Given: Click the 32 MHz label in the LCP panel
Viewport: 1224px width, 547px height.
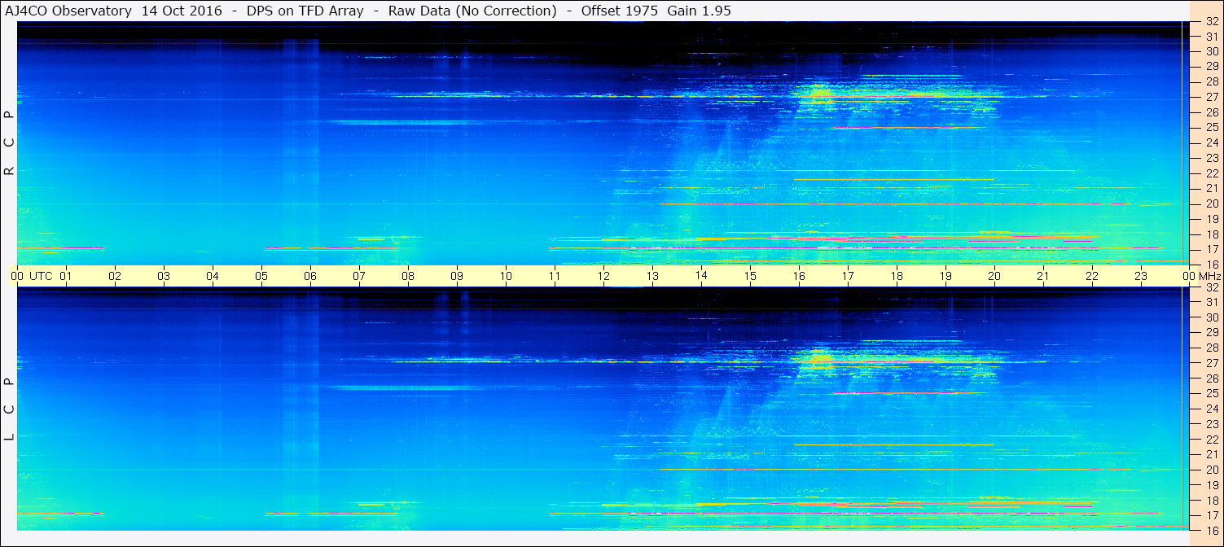Looking at the screenshot, I should tap(1212, 287).
